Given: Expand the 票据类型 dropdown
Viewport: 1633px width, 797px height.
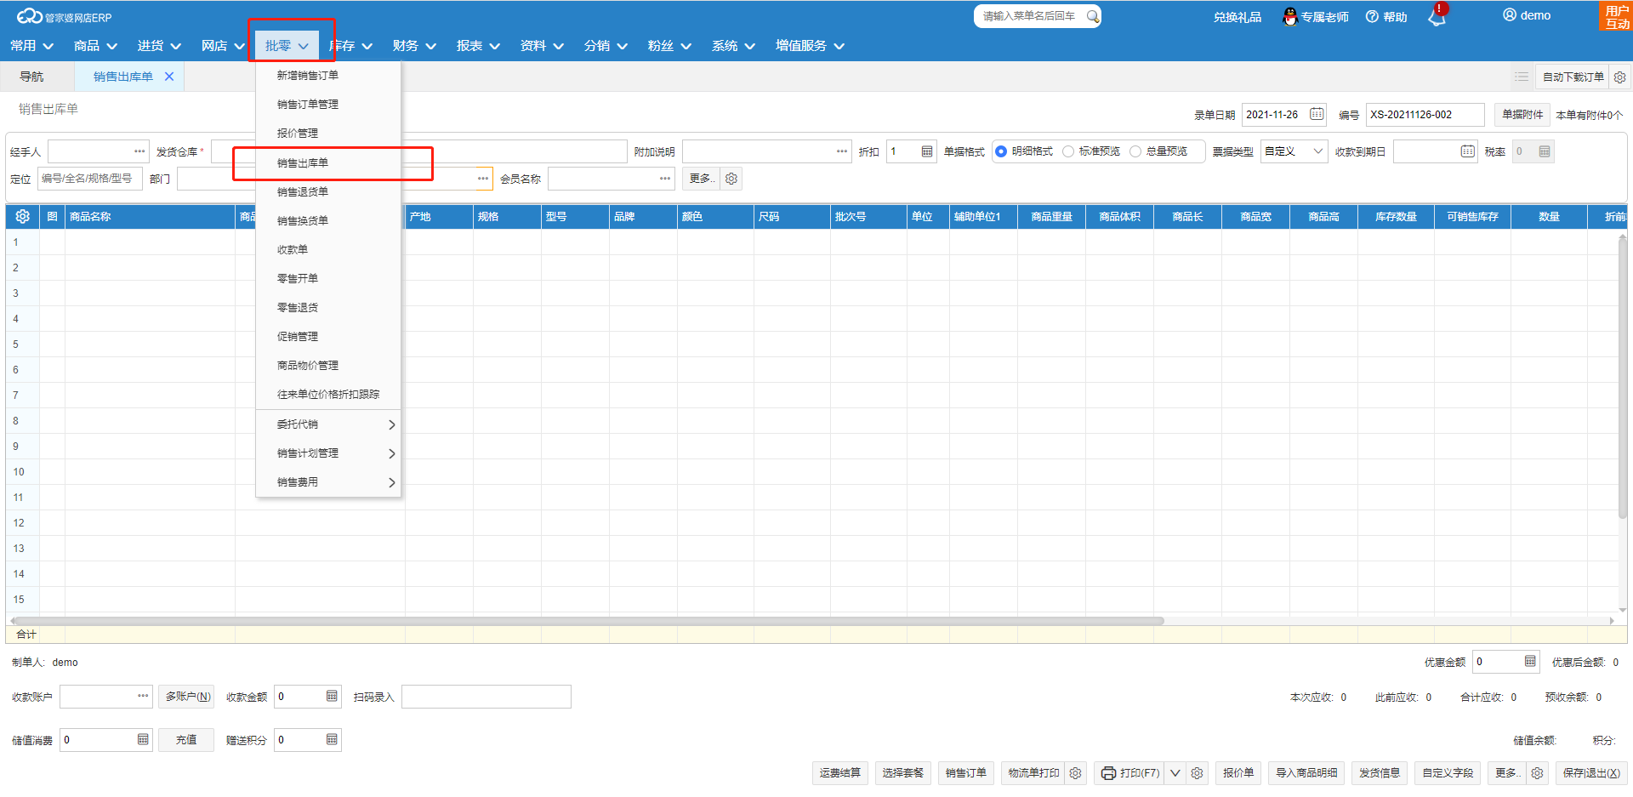Looking at the screenshot, I should click(1317, 151).
